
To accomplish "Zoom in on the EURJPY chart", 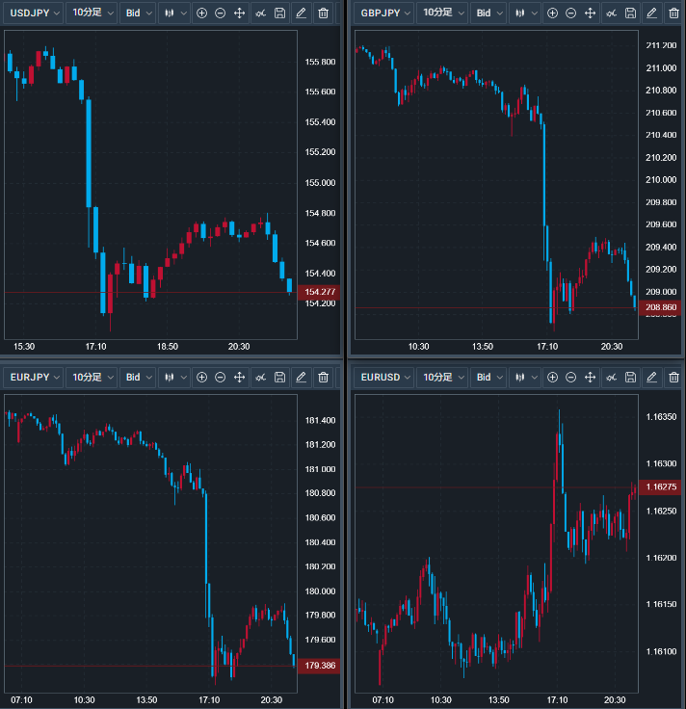I will 201,377.
